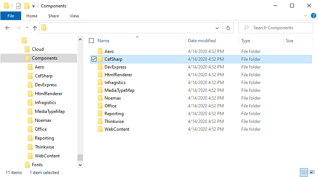
Task: Expand the ribbon with the chevron
Action: [305, 16]
